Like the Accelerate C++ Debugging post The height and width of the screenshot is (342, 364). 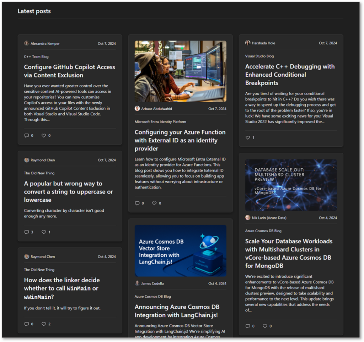pos(247,137)
